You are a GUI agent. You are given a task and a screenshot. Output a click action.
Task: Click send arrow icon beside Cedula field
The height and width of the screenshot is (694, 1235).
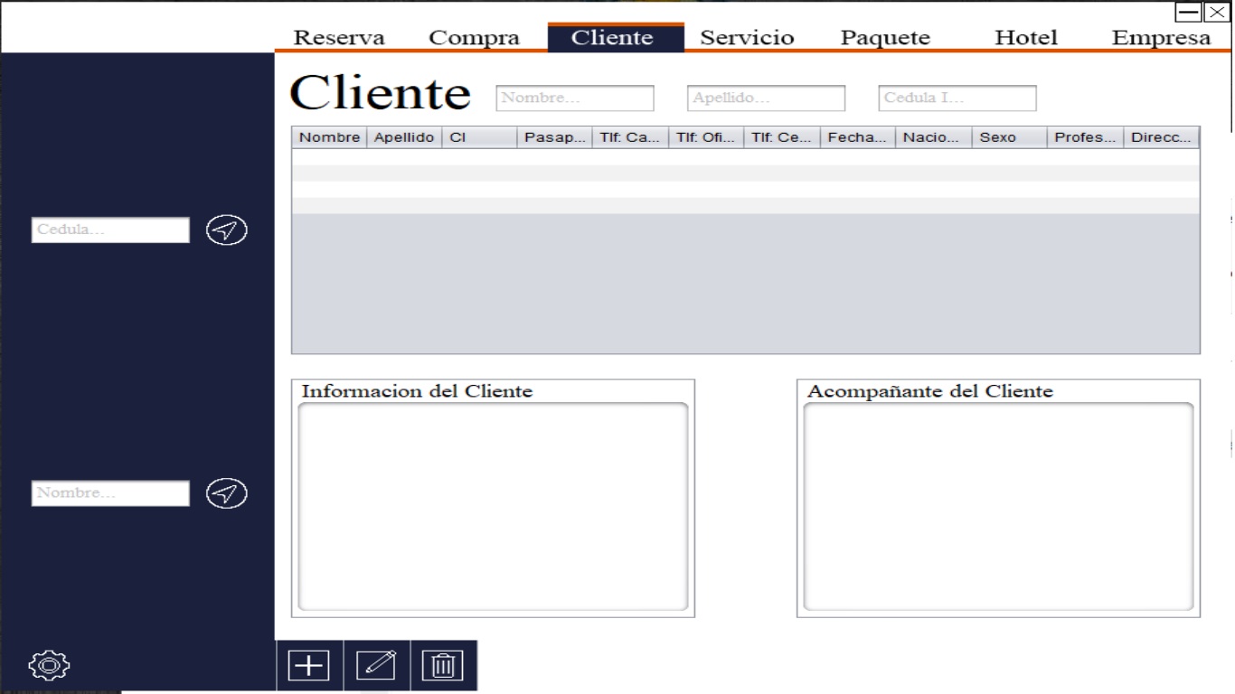click(226, 230)
